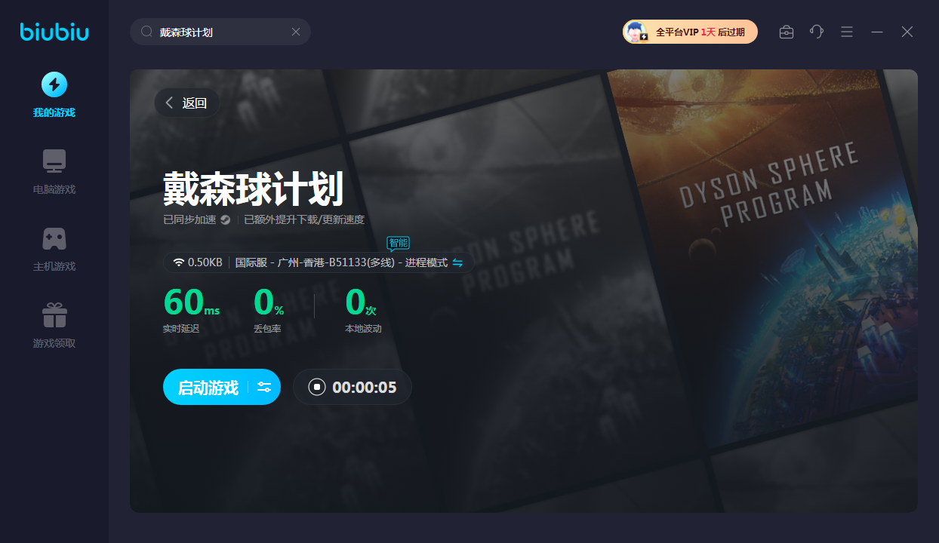Open game gift claim icon
The height and width of the screenshot is (543, 939).
(x=54, y=314)
